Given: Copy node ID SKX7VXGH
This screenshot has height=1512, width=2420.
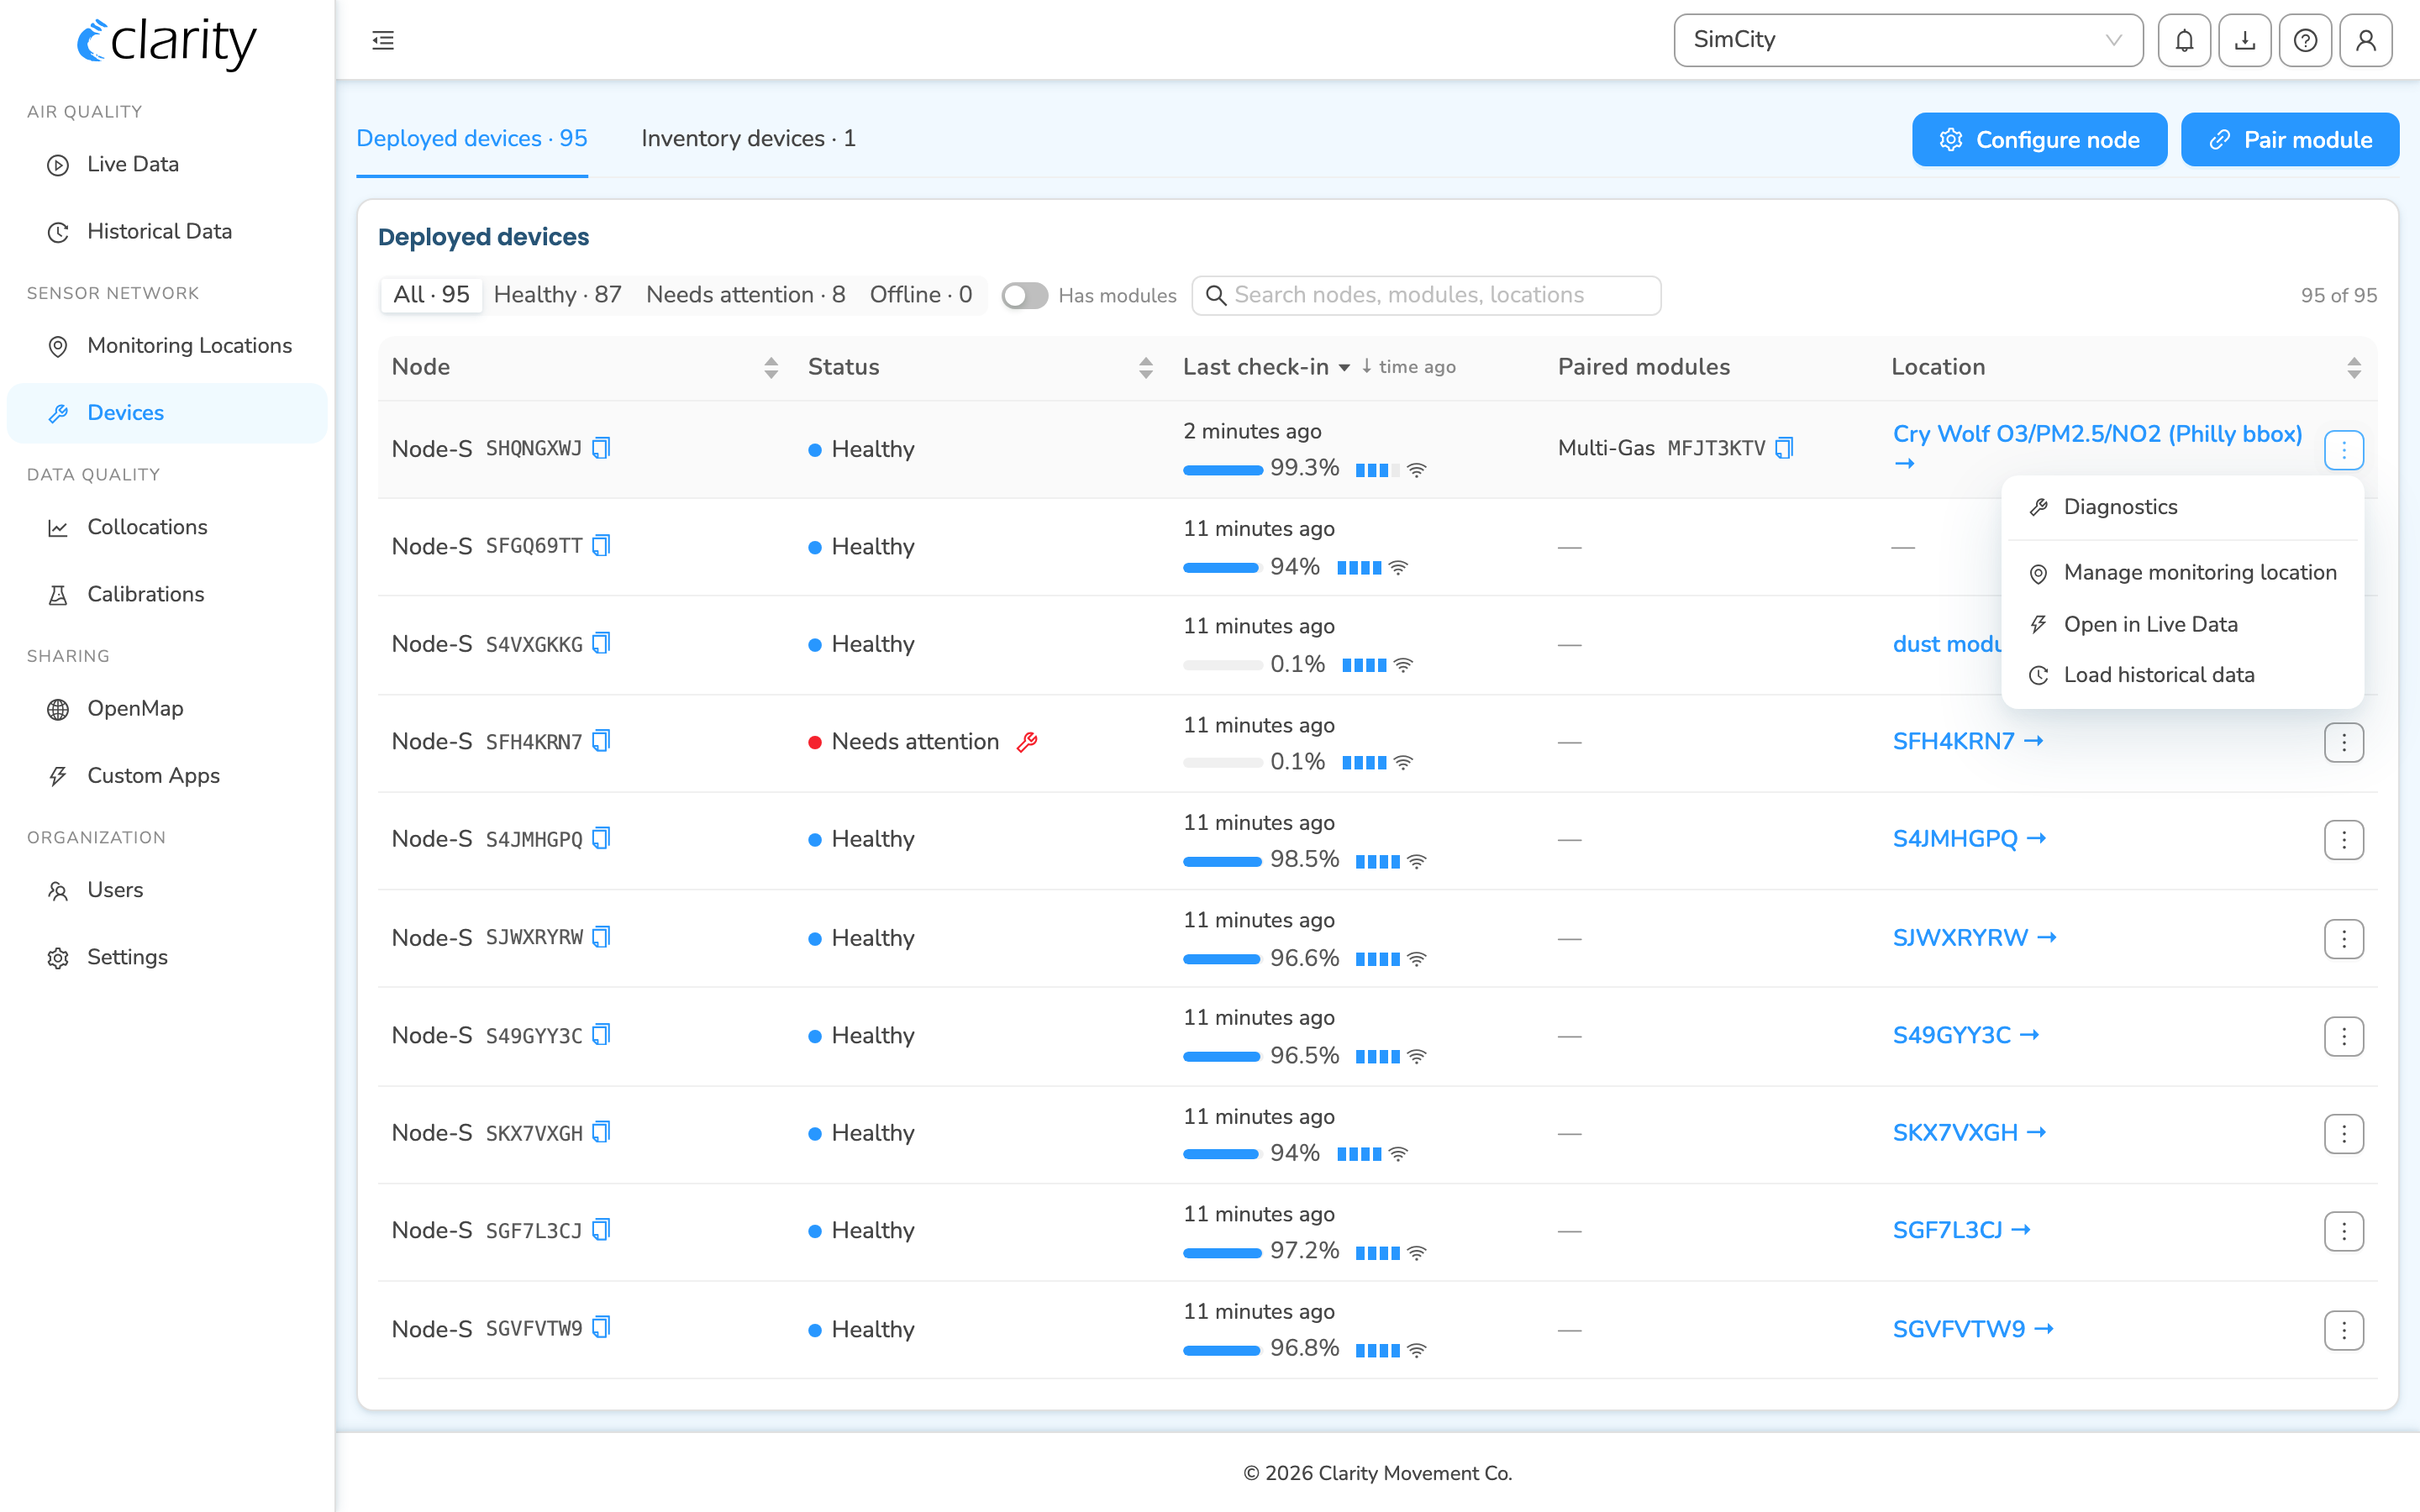Looking at the screenshot, I should 601,1132.
